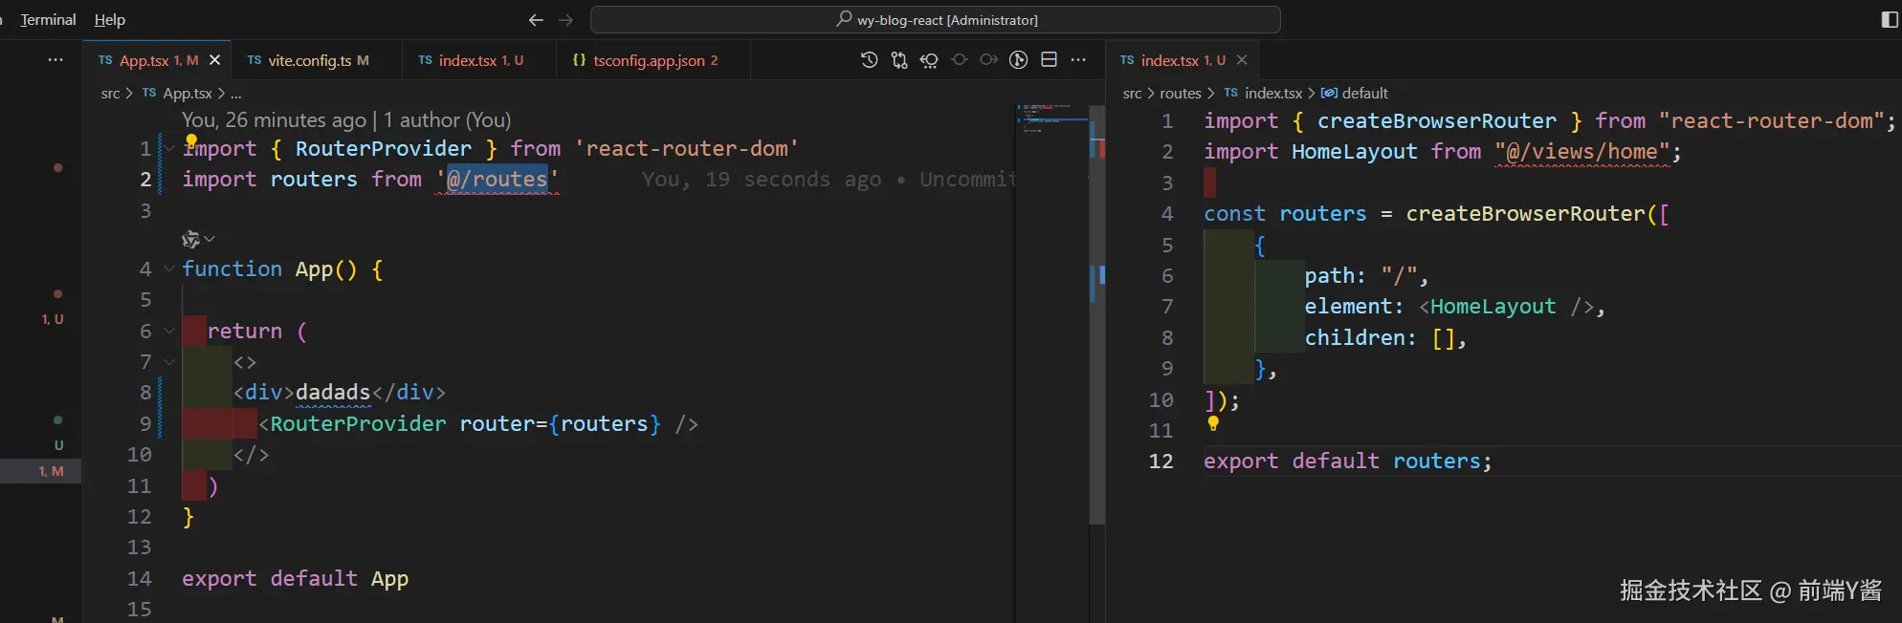1902x623 pixels.
Task: Collapse the fragment fold arrow at line 7
Action: pos(169,362)
